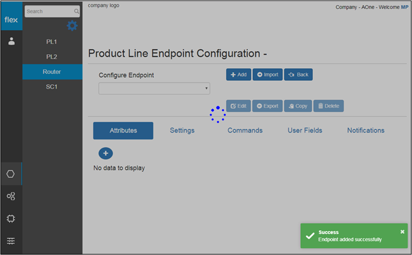Click the Import button
Screen dimensions: 412x255
click(x=267, y=75)
